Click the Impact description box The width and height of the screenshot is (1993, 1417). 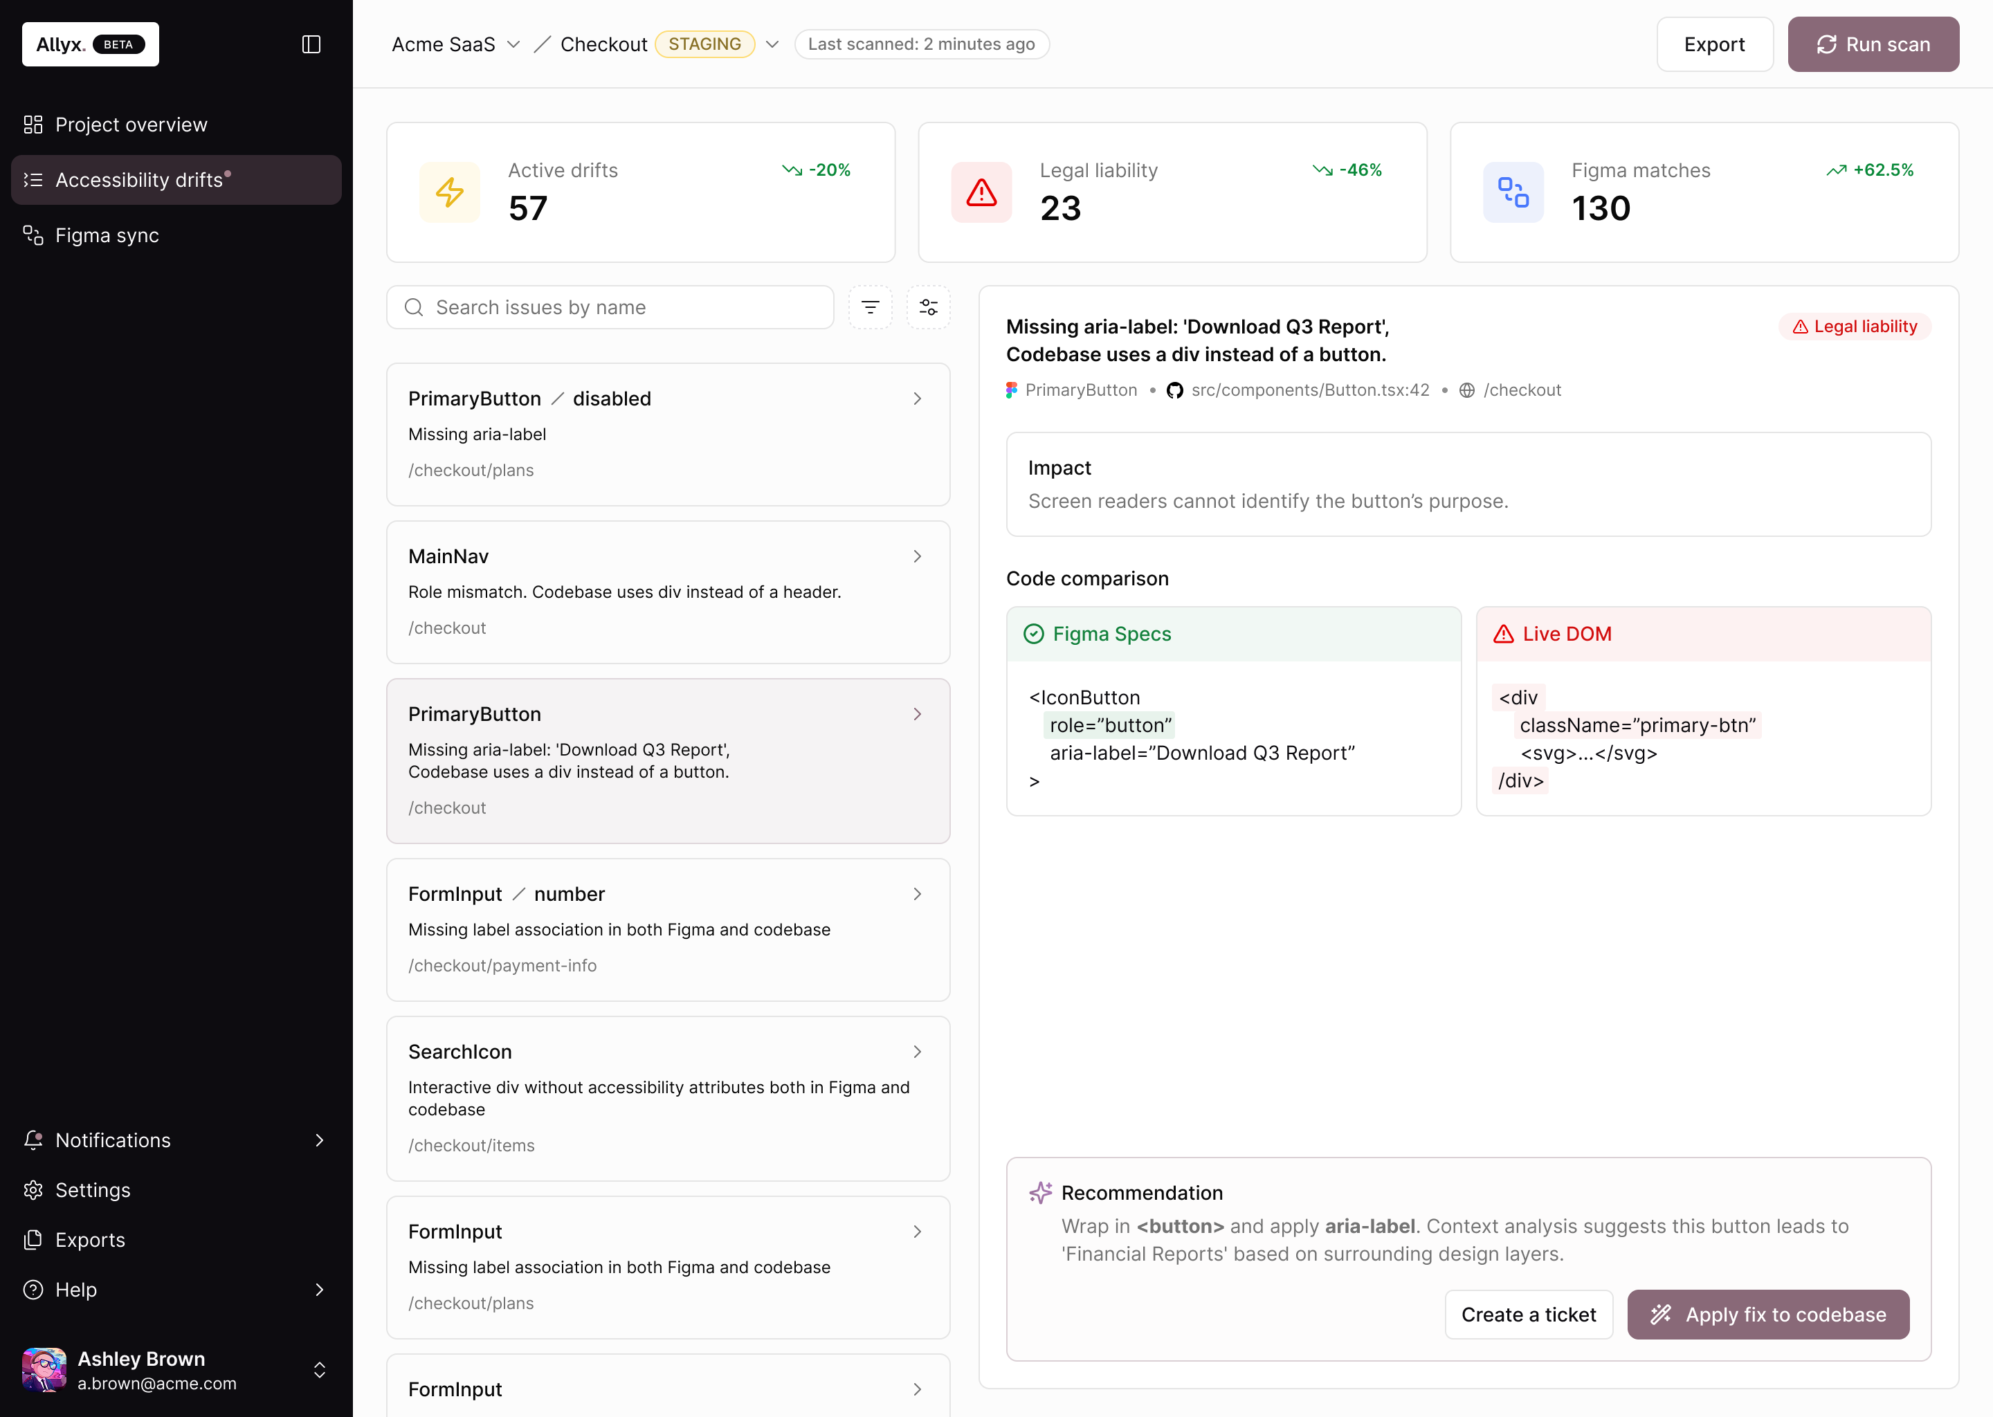coord(1468,484)
